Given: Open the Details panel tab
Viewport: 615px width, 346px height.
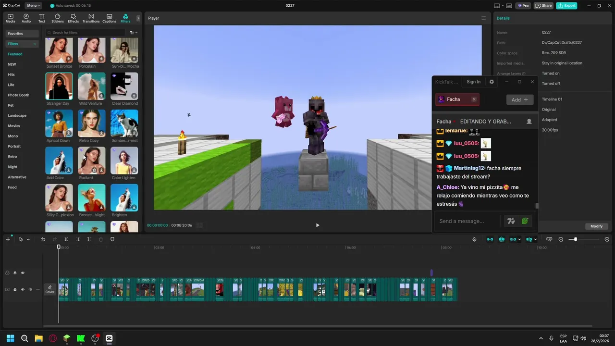Looking at the screenshot, I should (503, 18).
